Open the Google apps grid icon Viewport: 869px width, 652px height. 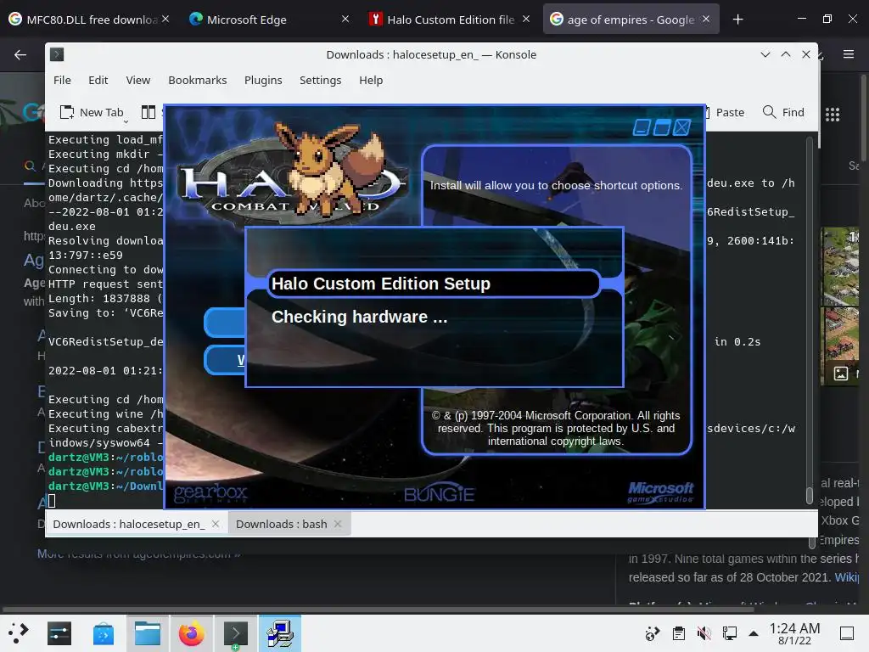tap(832, 115)
